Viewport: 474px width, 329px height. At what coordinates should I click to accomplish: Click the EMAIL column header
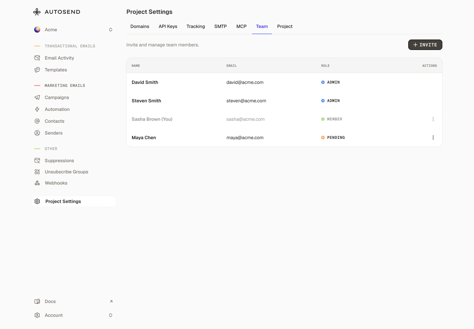pyautogui.click(x=232, y=66)
